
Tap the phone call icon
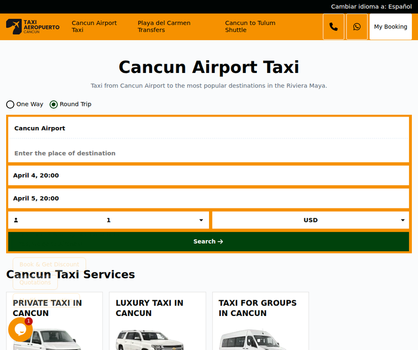[333, 27]
